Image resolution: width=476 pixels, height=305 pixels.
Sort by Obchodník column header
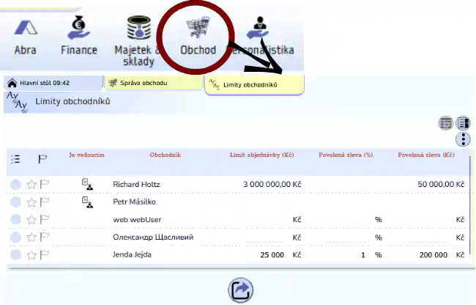(x=165, y=155)
